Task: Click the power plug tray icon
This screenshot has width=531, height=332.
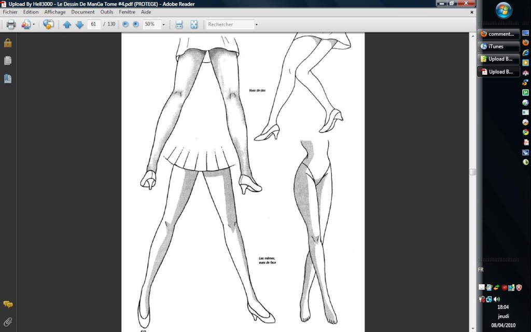Action: 482,299
